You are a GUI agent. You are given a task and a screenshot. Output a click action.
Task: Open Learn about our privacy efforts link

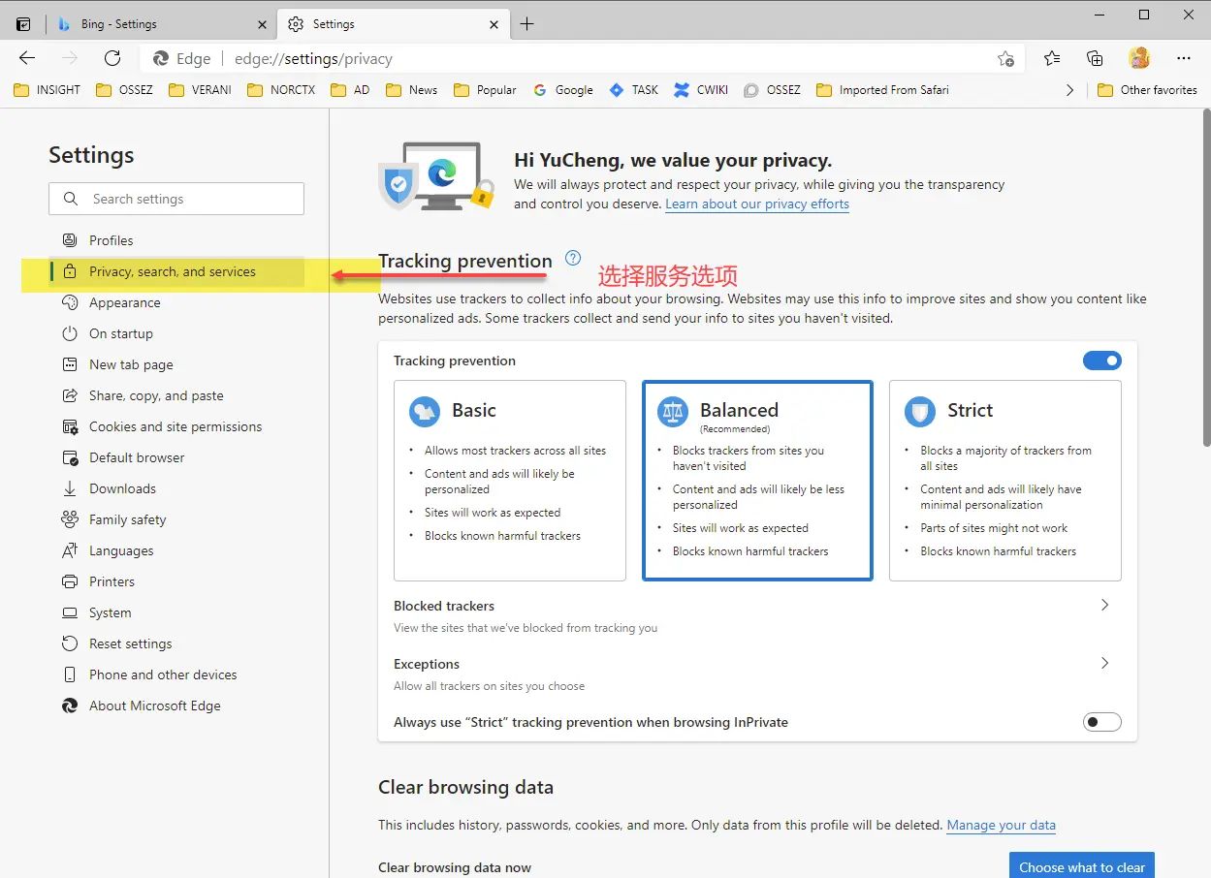757,204
